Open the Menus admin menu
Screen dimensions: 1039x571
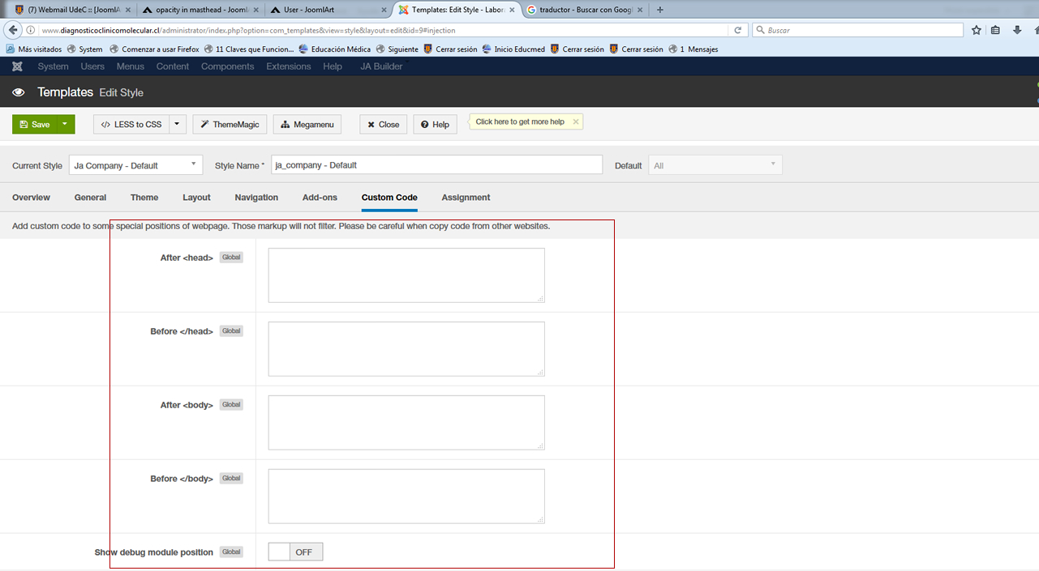pyautogui.click(x=130, y=66)
